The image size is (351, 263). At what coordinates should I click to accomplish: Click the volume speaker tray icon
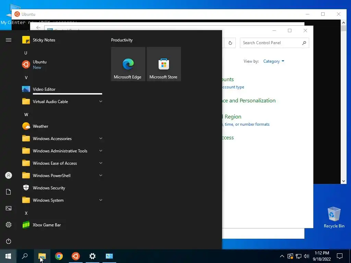pos(306,256)
